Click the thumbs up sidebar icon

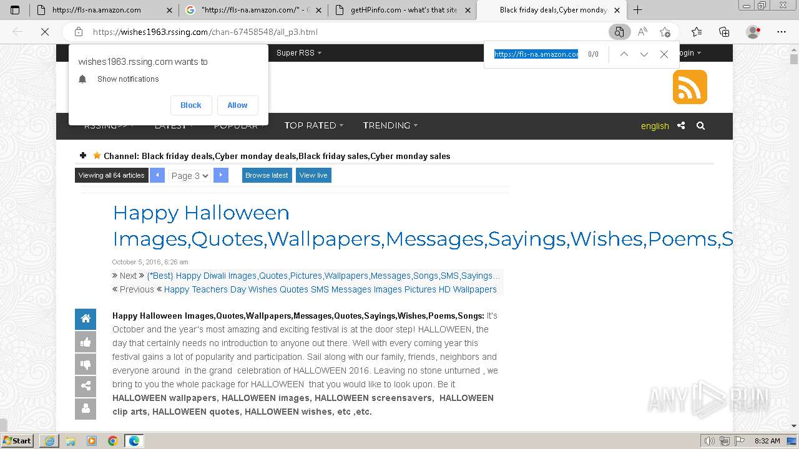coord(86,342)
